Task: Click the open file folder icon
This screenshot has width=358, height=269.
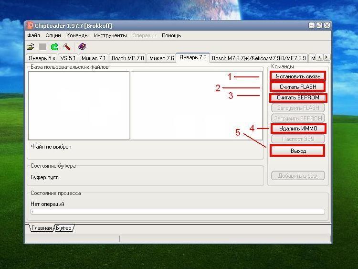Action: (31, 47)
